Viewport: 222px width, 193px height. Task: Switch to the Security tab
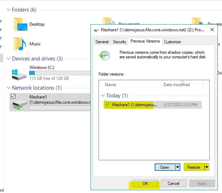click(x=119, y=42)
